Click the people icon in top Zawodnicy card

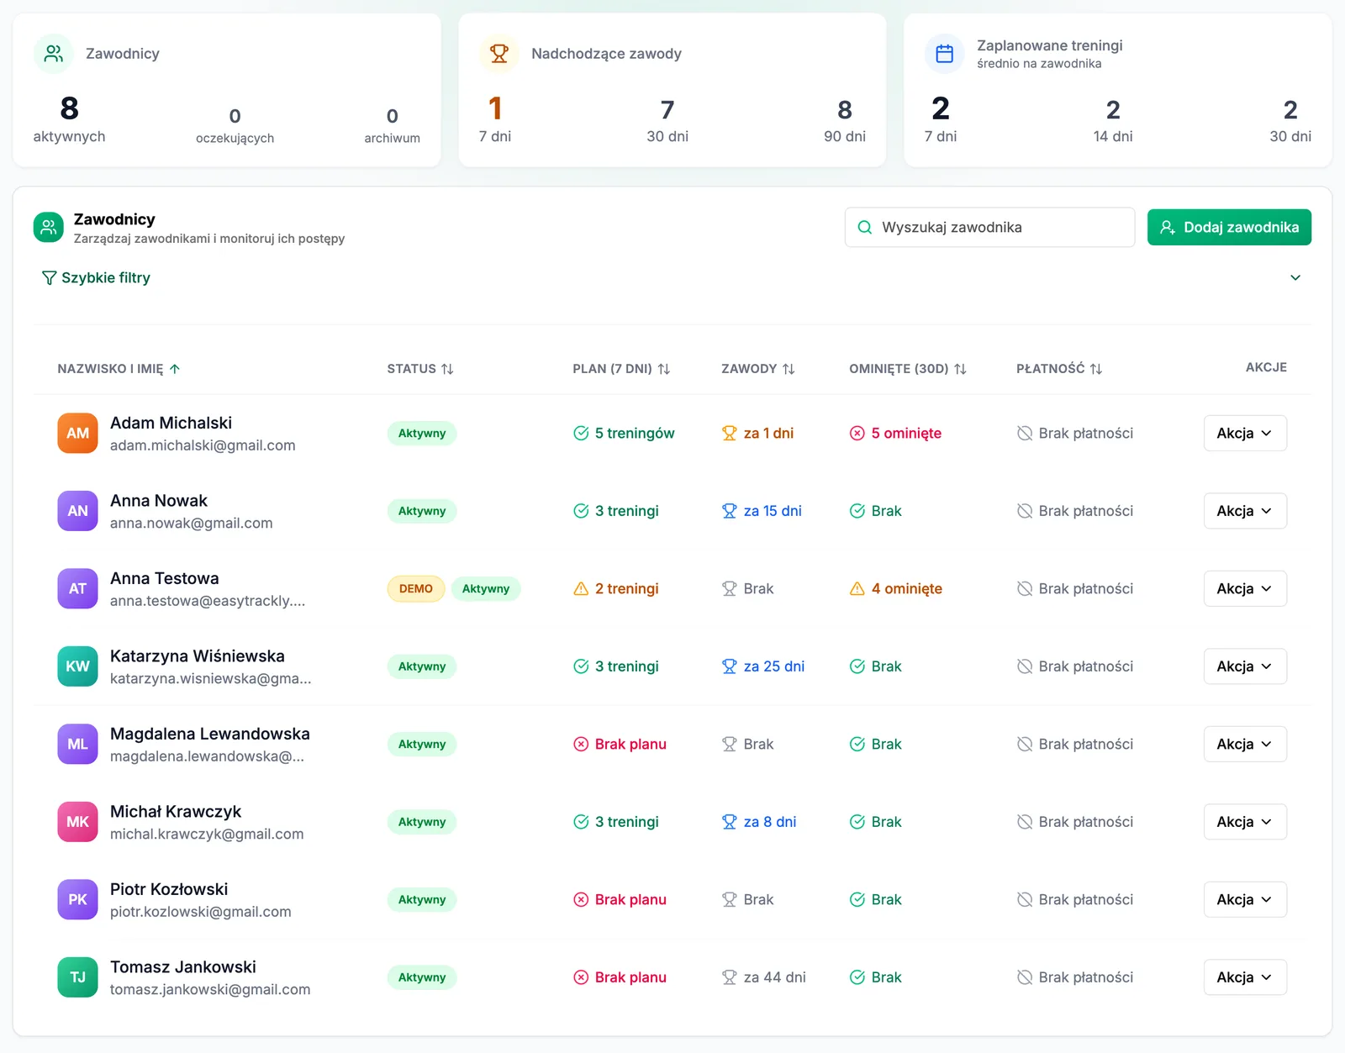click(54, 54)
